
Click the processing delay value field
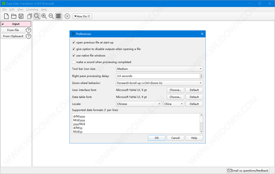pyautogui.click(x=158, y=76)
